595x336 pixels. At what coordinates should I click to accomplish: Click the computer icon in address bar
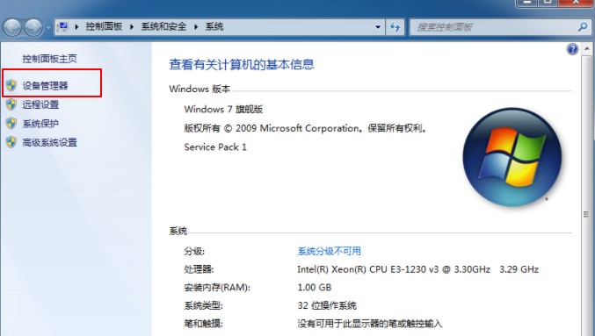62,26
